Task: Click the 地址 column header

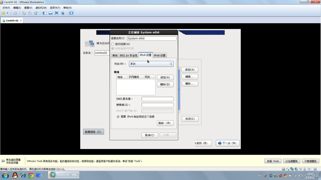Action: click(122, 77)
